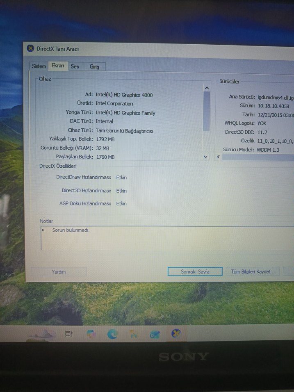Screen dimensions: 294x392
Task: Open Task View on the taskbar
Action: [68, 333]
